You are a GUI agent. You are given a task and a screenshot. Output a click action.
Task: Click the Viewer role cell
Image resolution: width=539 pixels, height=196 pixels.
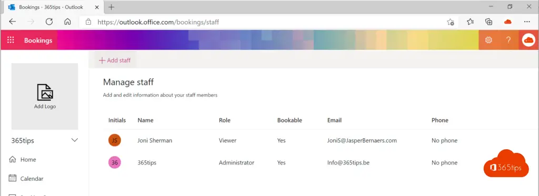[x=227, y=140]
